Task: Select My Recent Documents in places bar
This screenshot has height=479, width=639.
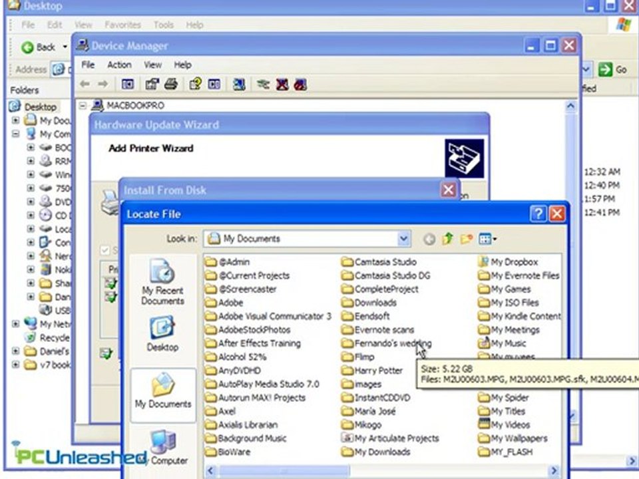Action: pos(162,282)
